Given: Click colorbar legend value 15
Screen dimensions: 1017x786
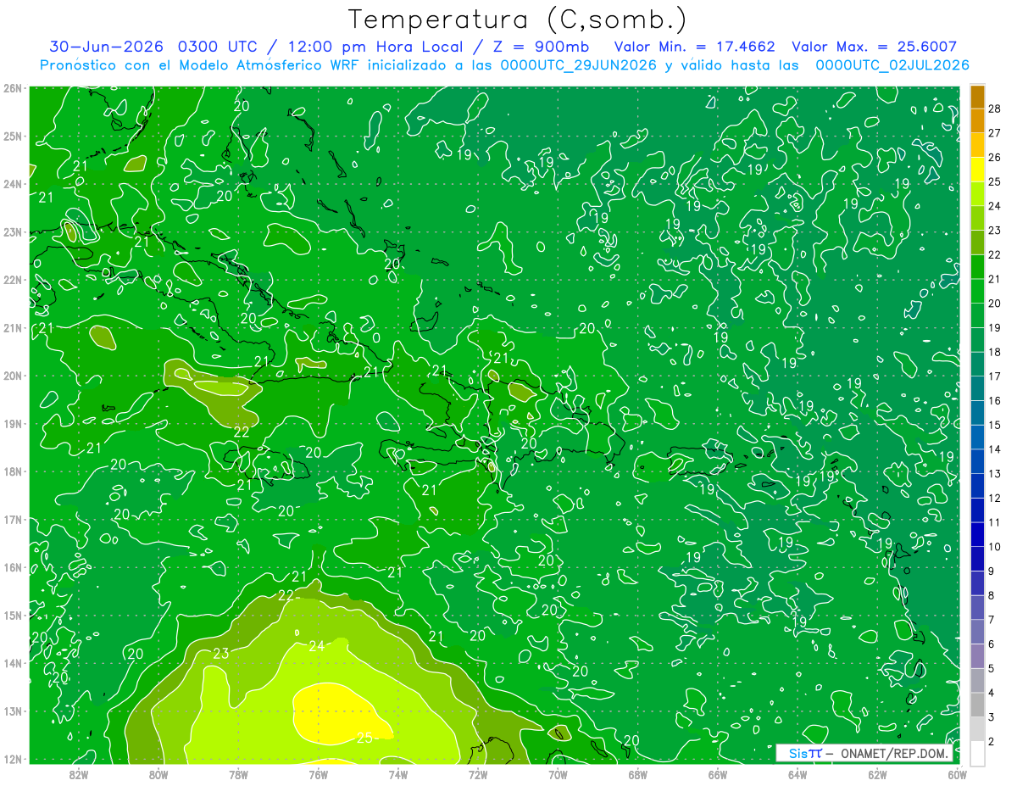Looking at the screenshot, I should [x=994, y=425].
